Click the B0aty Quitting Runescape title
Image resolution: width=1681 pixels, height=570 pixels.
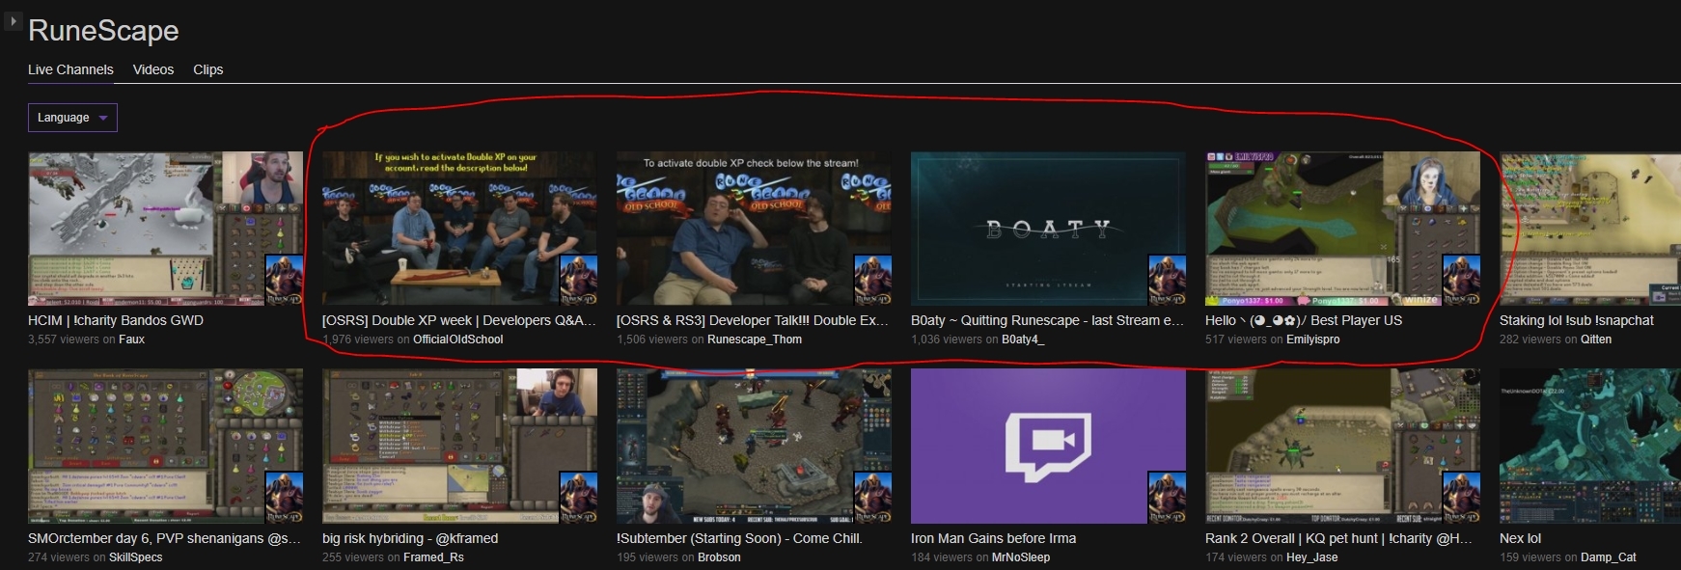coord(1047,320)
